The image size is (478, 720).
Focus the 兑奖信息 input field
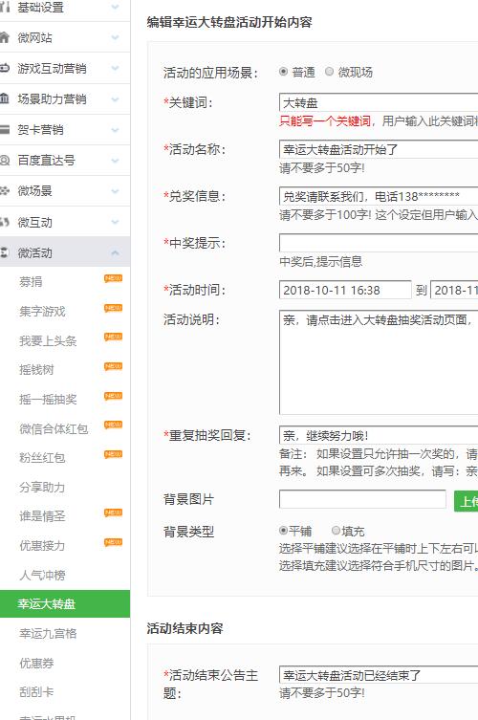(379, 196)
